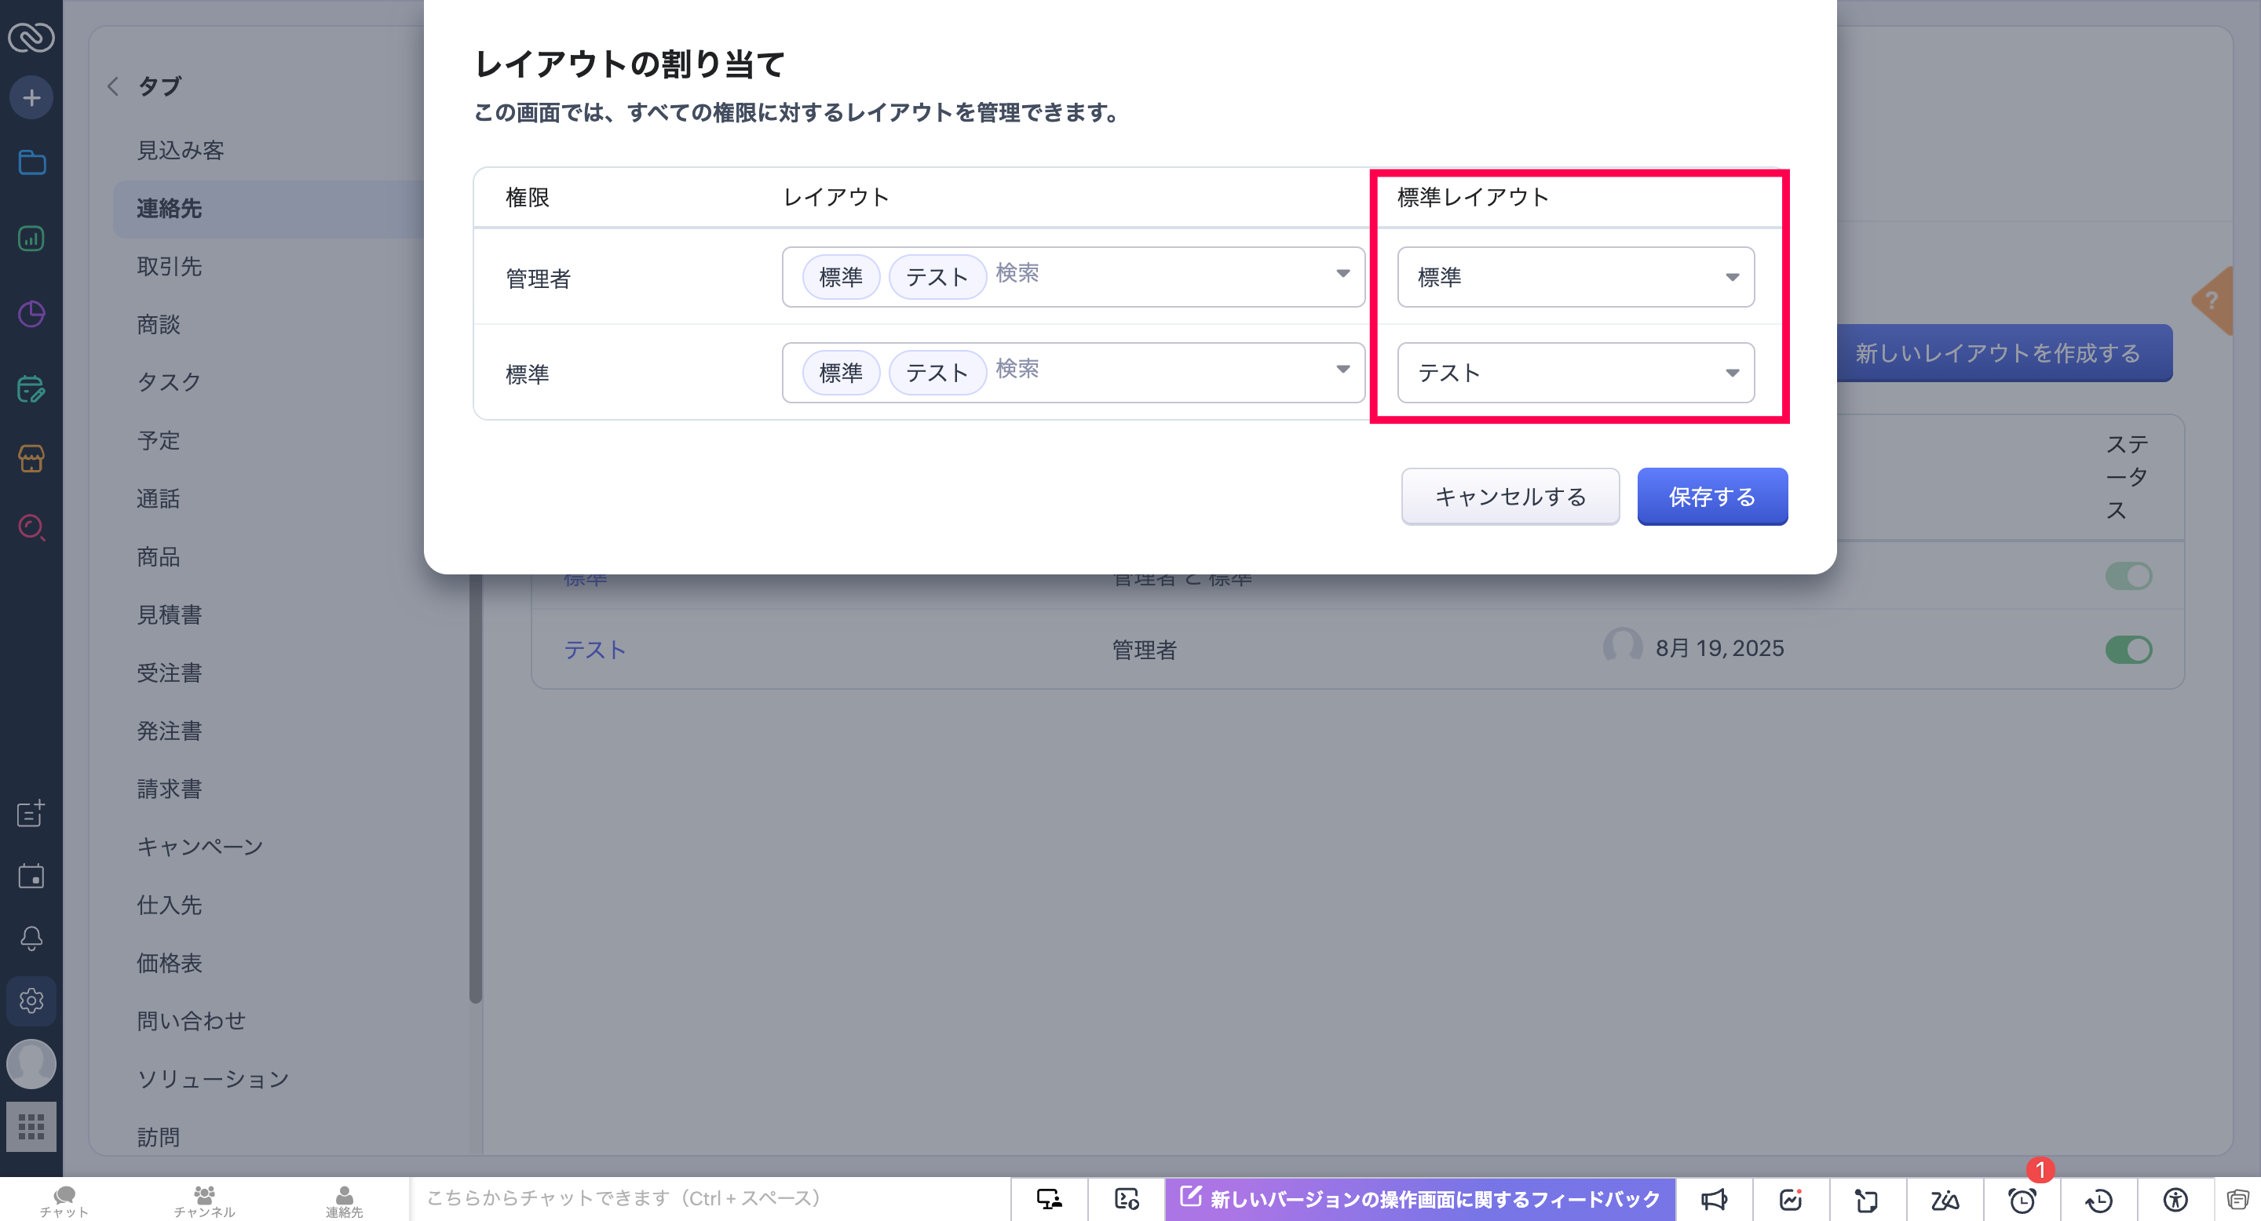Click the キャンセルする button
Screen dimensions: 2261x1221
(x=1510, y=497)
